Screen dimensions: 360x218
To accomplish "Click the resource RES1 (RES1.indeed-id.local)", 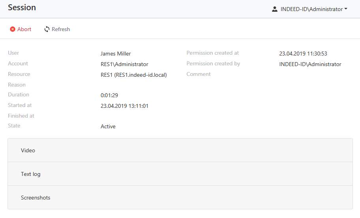I will click(x=134, y=75).
